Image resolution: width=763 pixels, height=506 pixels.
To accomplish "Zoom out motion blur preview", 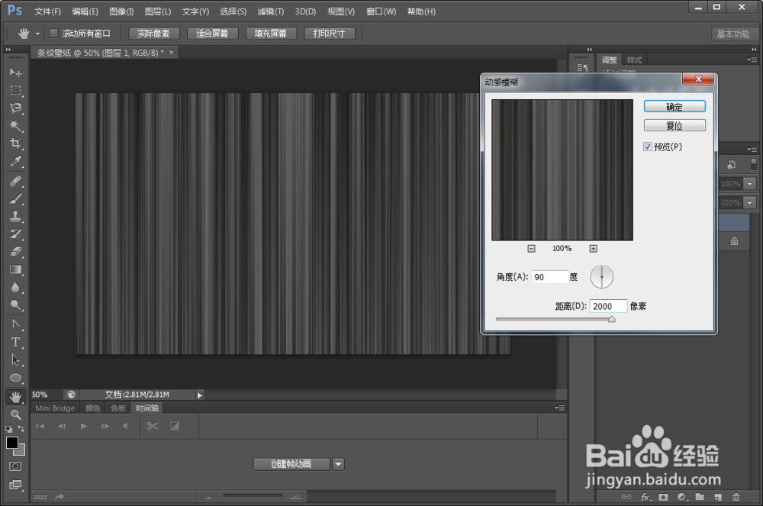I will pos(531,249).
